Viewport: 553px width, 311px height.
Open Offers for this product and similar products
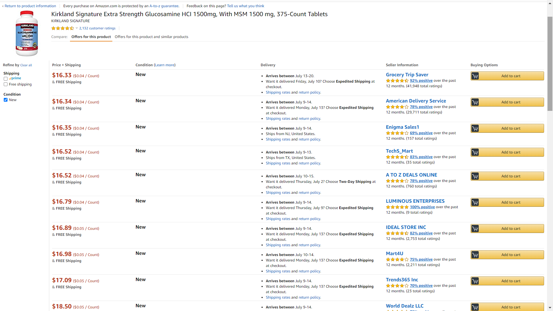click(151, 37)
